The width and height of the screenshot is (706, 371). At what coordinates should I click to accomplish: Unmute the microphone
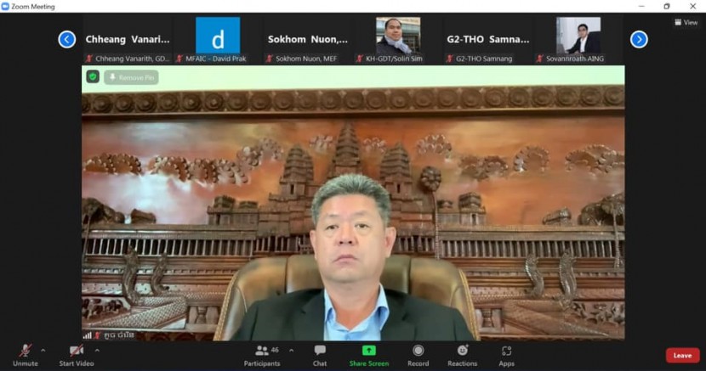click(26, 354)
